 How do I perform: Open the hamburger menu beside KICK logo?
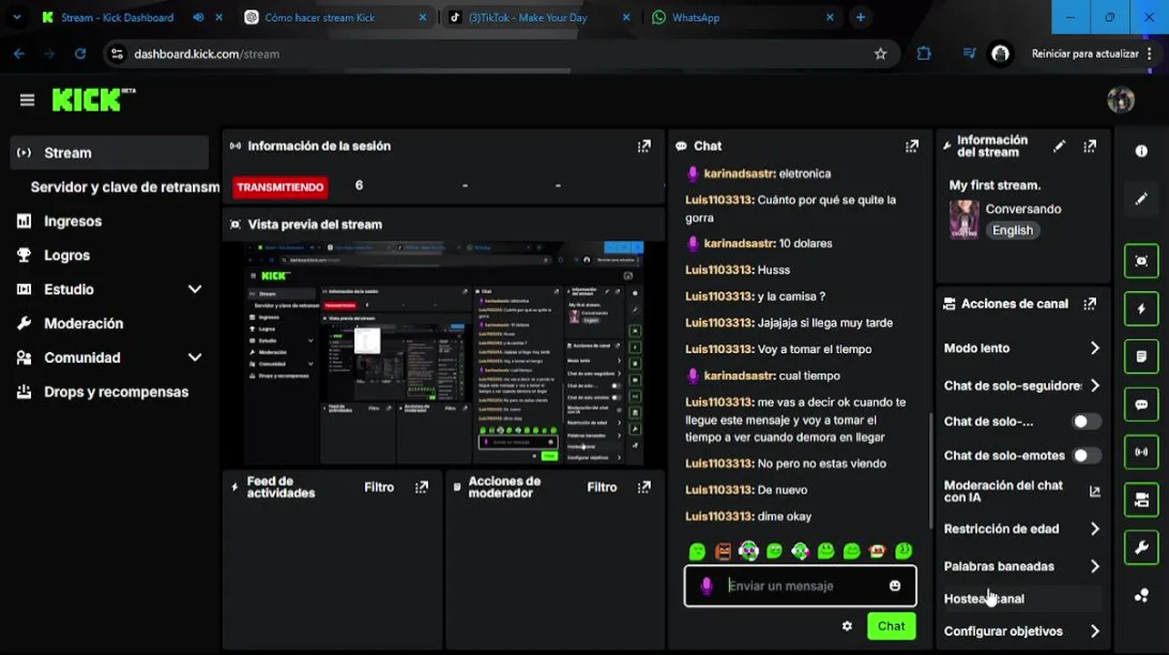click(27, 100)
